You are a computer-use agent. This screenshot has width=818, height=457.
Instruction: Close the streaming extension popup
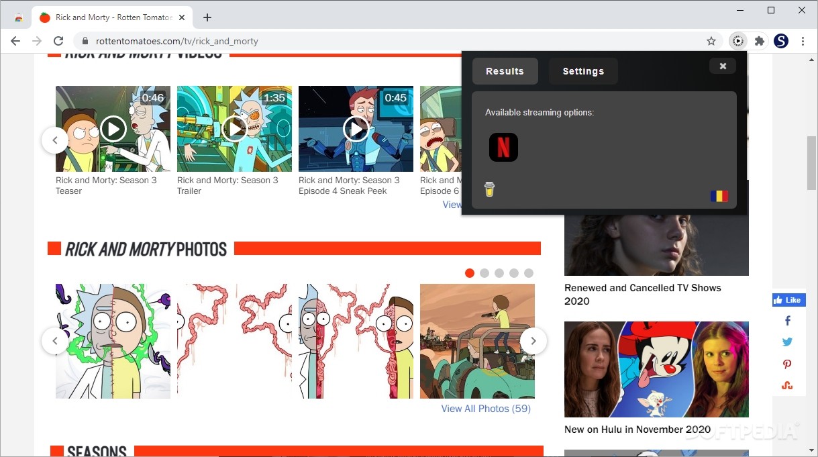point(723,66)
